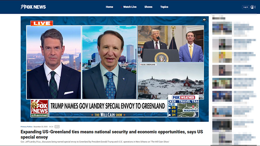Click the main video player to play
This screenshot has height=146, width=260.
tap(114, 68)
